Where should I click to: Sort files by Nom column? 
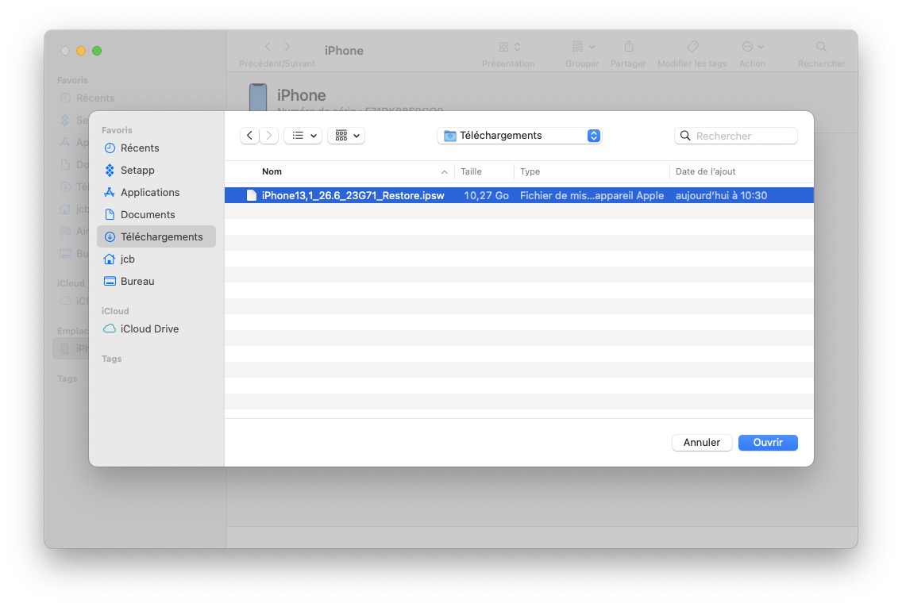coord(272,171)
